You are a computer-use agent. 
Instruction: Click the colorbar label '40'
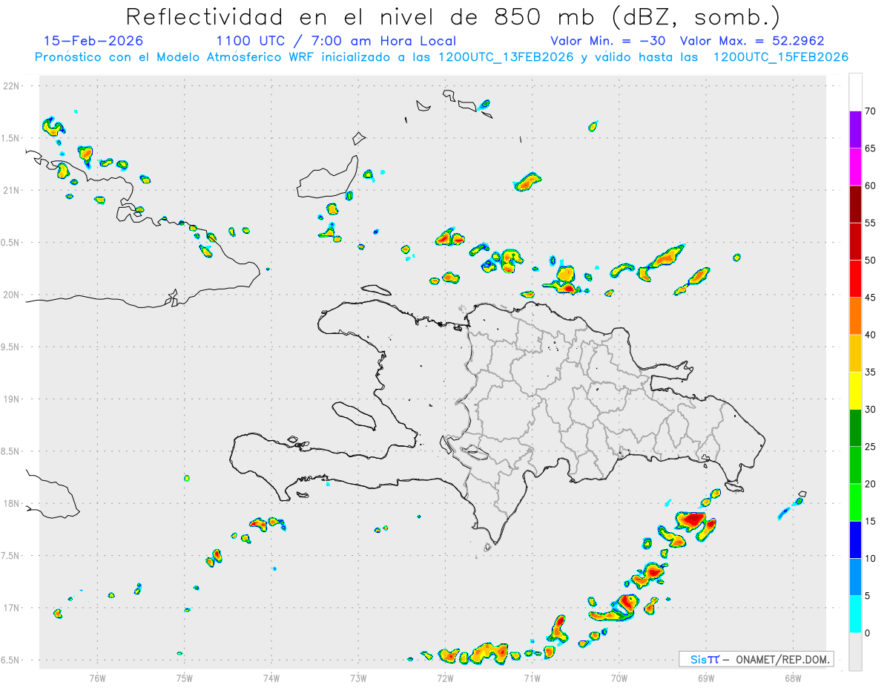pyautogui.click(x=871, y=335)
